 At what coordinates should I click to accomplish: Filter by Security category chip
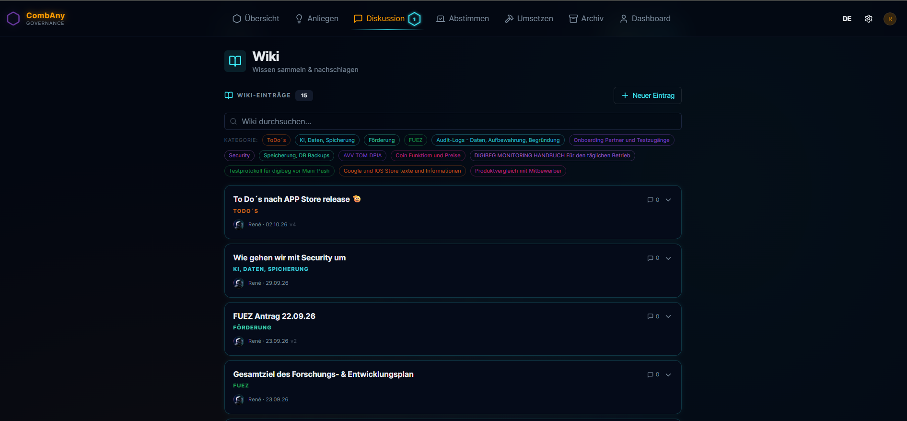[x=239, y=156]
